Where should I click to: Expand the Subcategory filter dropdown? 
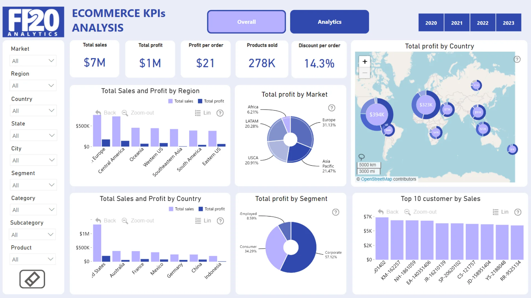pyautogui.click(x=32, y=235)
